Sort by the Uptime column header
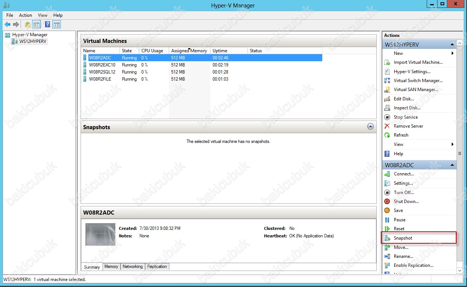The image size is (467, 287). tap(229, 51)
